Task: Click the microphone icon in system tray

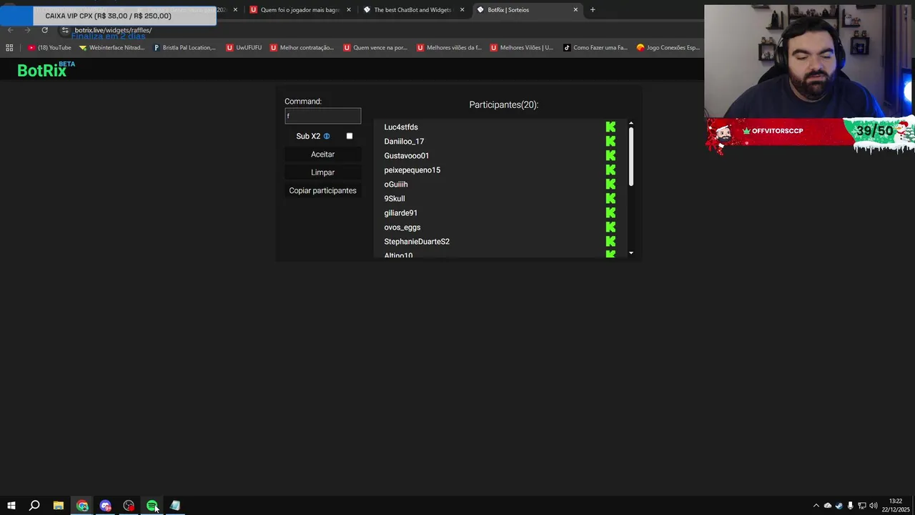Action: [x=850, y=506]
